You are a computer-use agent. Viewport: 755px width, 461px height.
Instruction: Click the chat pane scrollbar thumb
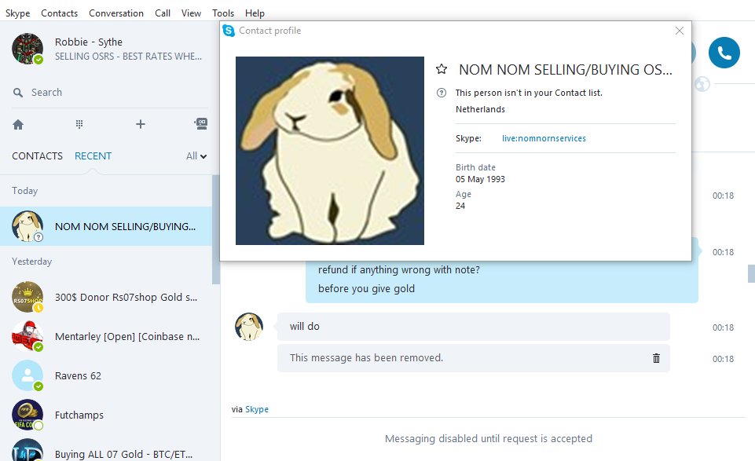[751, 273]
